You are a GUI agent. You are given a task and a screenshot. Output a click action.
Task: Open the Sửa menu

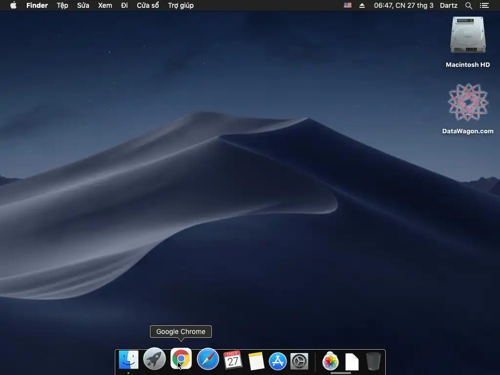(x=83, y=5)
